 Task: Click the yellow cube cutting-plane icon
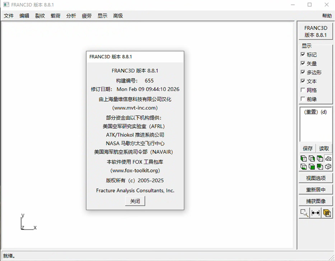coord(327,213)
